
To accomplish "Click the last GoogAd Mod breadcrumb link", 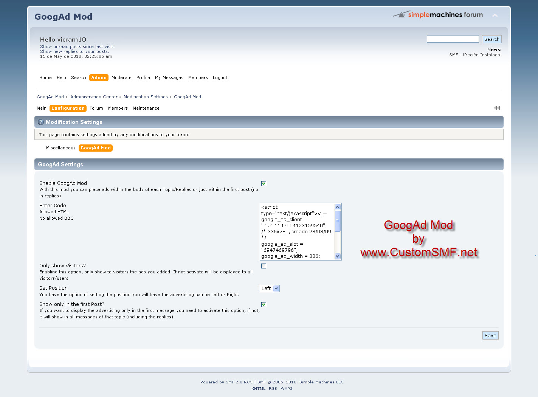I will [188, 97].
